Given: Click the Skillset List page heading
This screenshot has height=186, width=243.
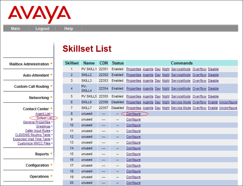Looking at the screenshot, I should (87, 49).
